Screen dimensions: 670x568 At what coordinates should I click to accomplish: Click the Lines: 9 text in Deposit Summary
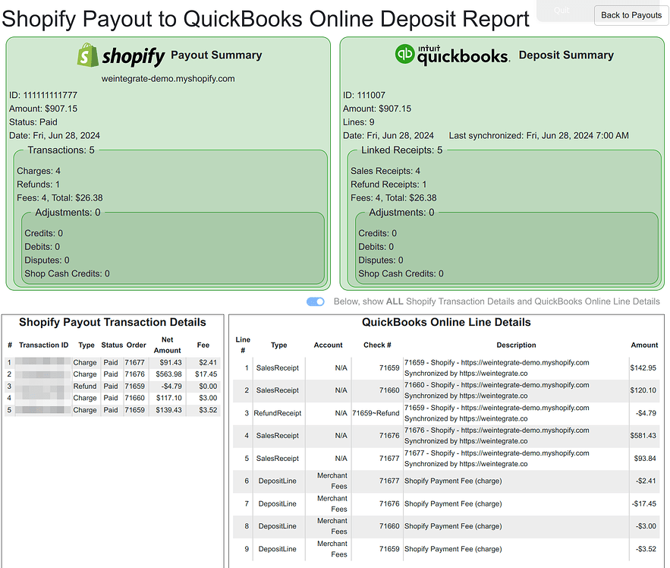pos(358,122)
